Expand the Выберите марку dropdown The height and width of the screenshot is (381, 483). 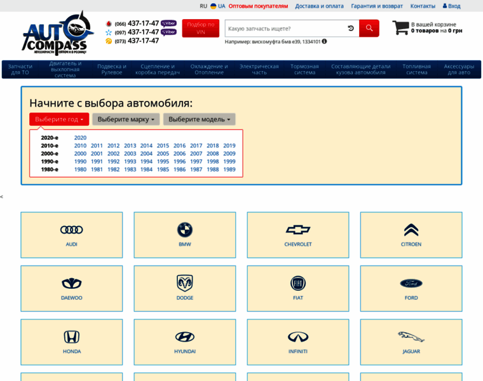pyautogui.click(x=126, y=119)
